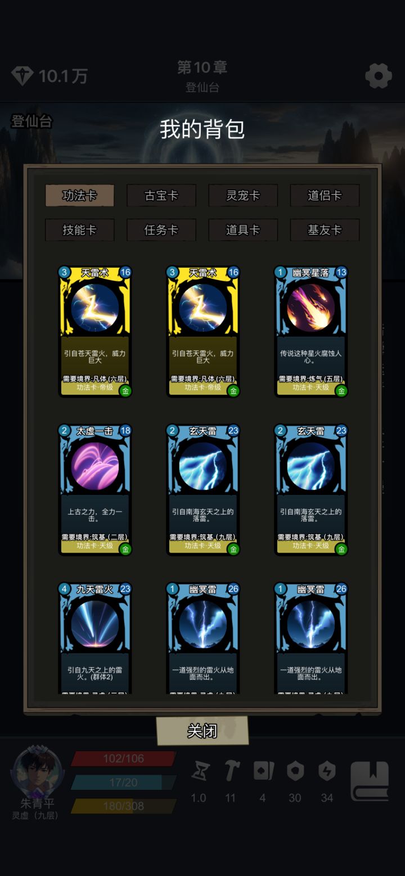Image resolution: width=405 pixels, height=876 pixels.
Task: Tap the hourglass speed icon
Action: (199, 771)
